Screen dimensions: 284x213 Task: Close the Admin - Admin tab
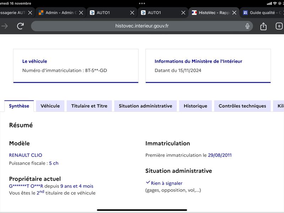(81, 13)
